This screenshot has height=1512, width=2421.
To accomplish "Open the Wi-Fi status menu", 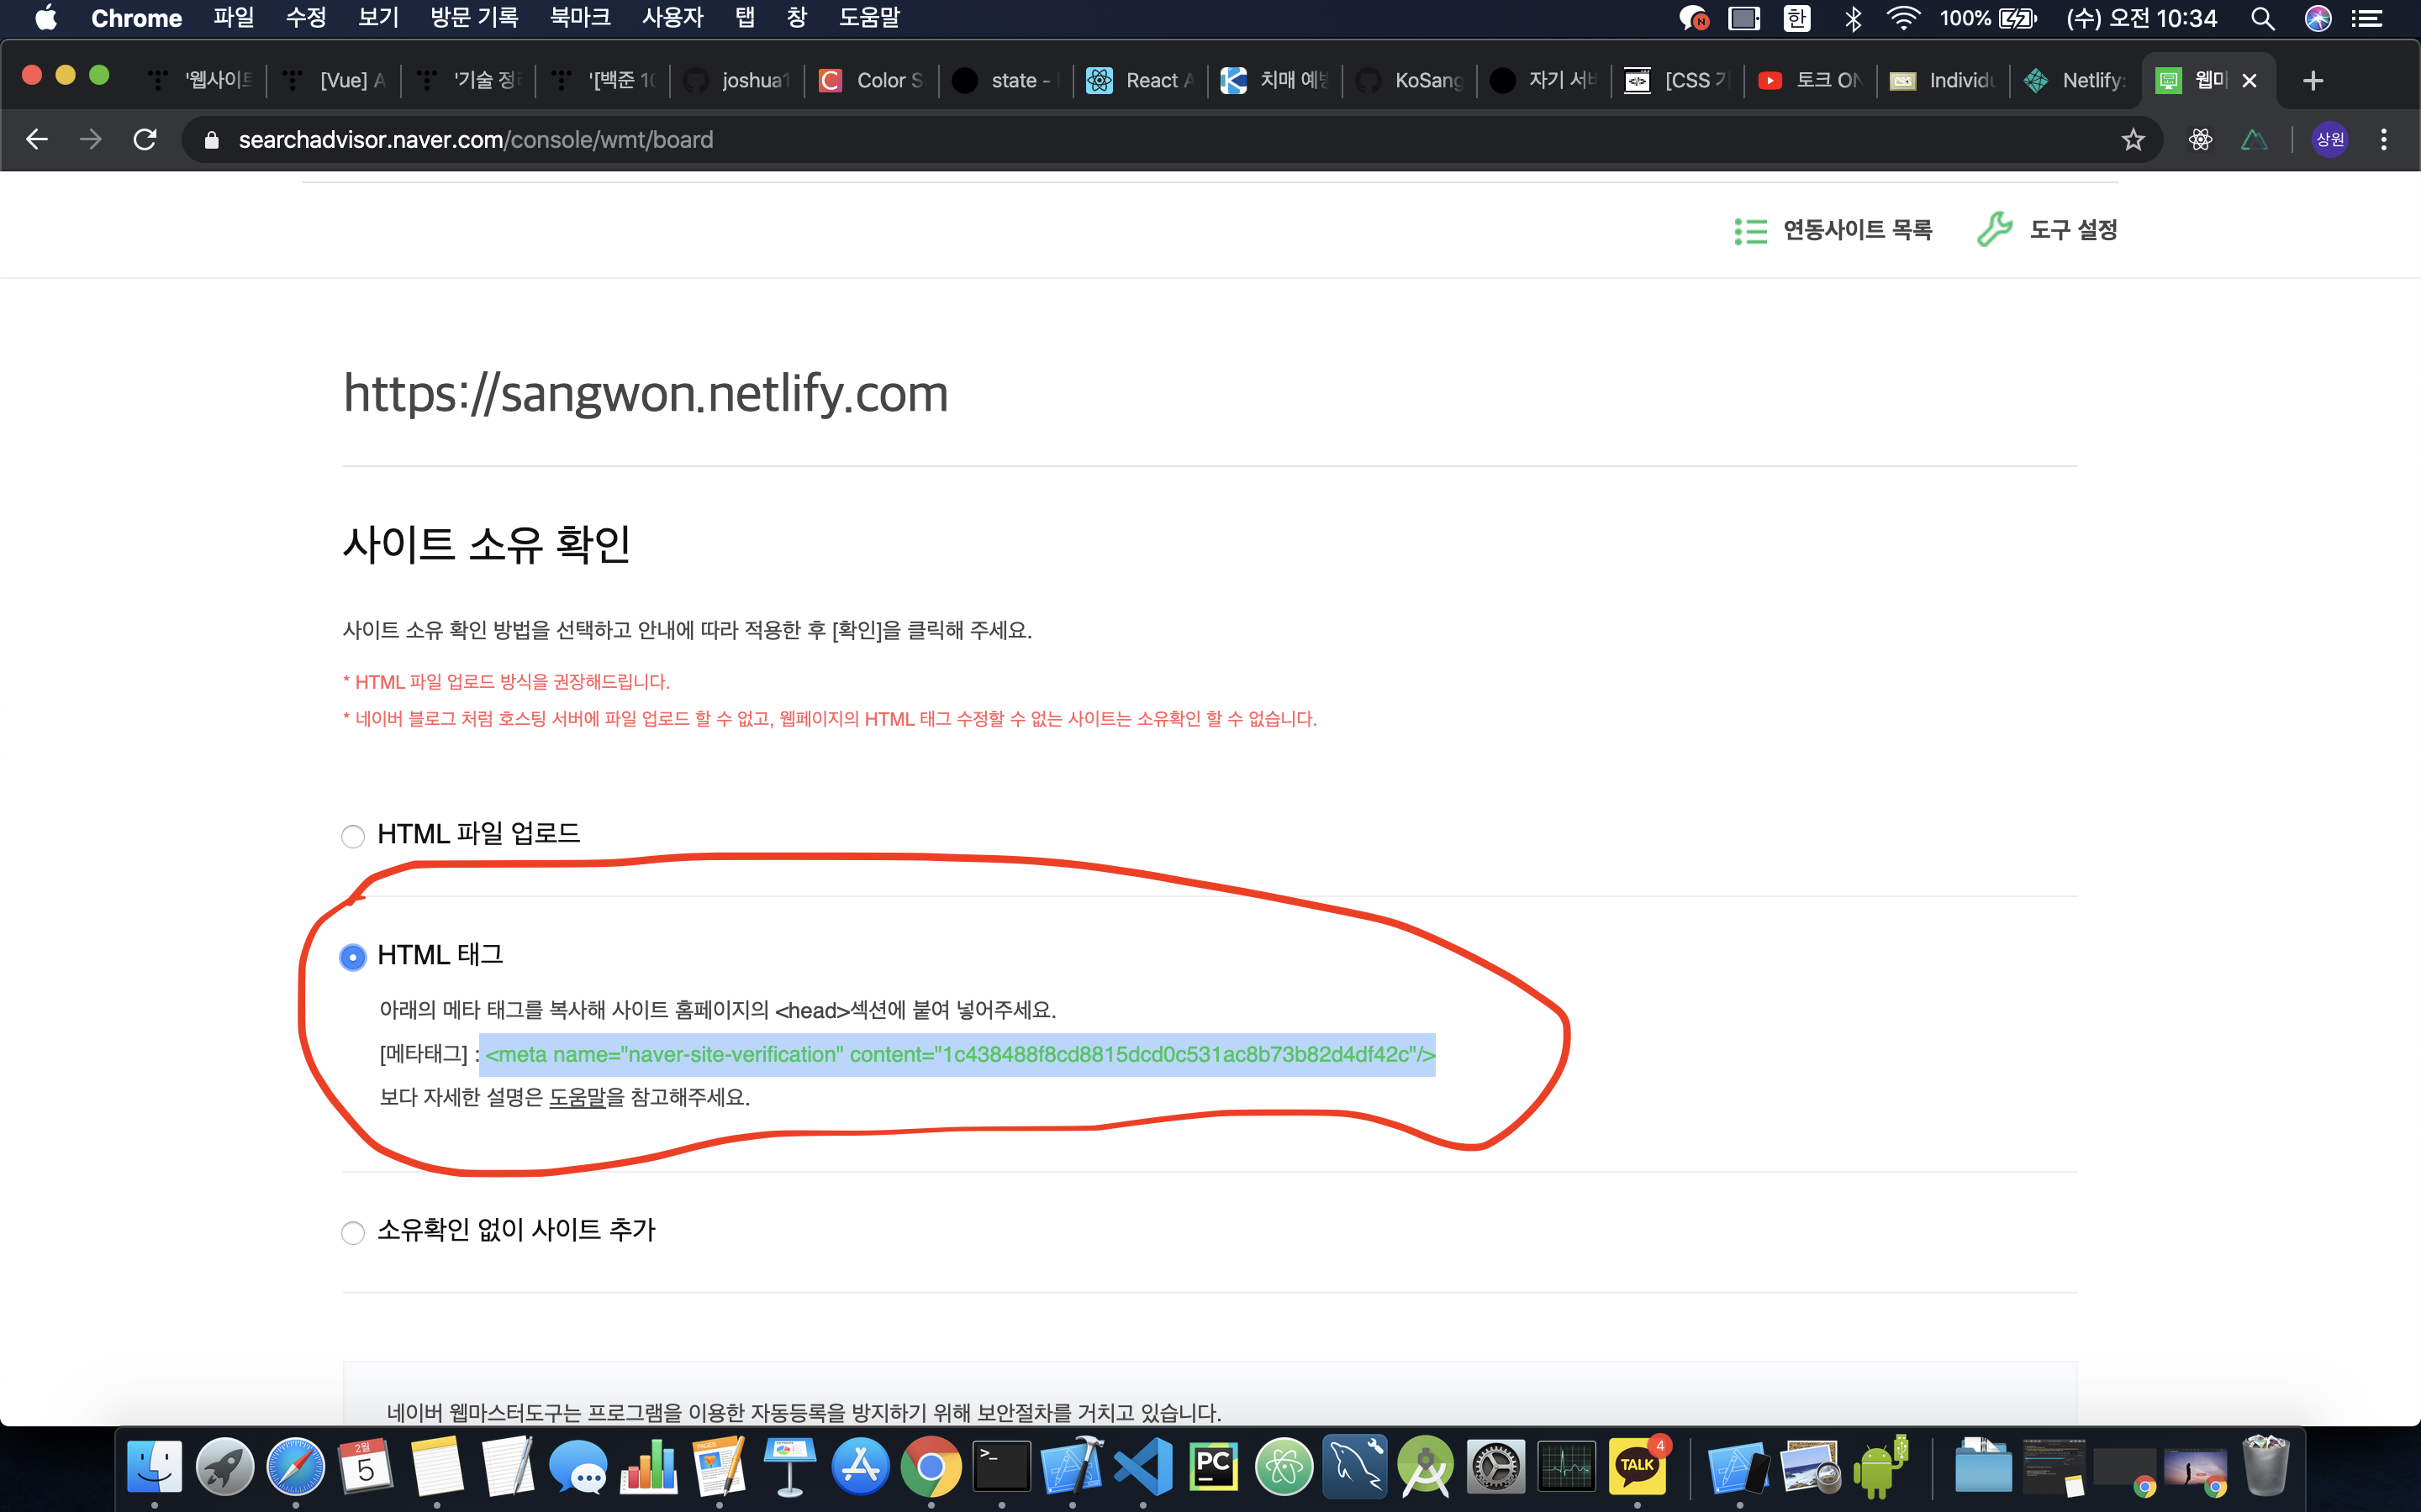I will click(x=1903, y=18).
